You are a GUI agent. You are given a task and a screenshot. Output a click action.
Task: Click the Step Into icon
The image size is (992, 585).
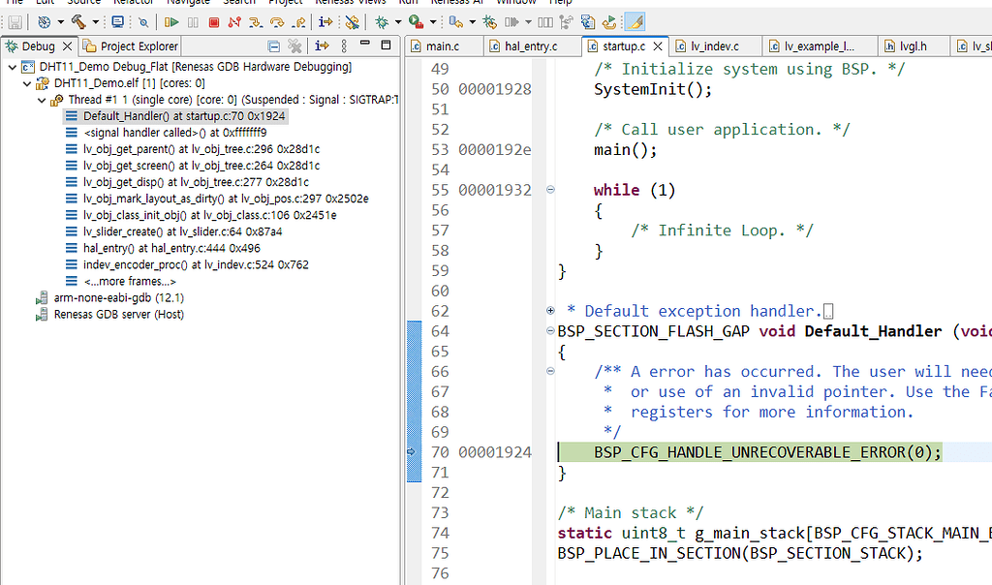(x=256, y=22)
